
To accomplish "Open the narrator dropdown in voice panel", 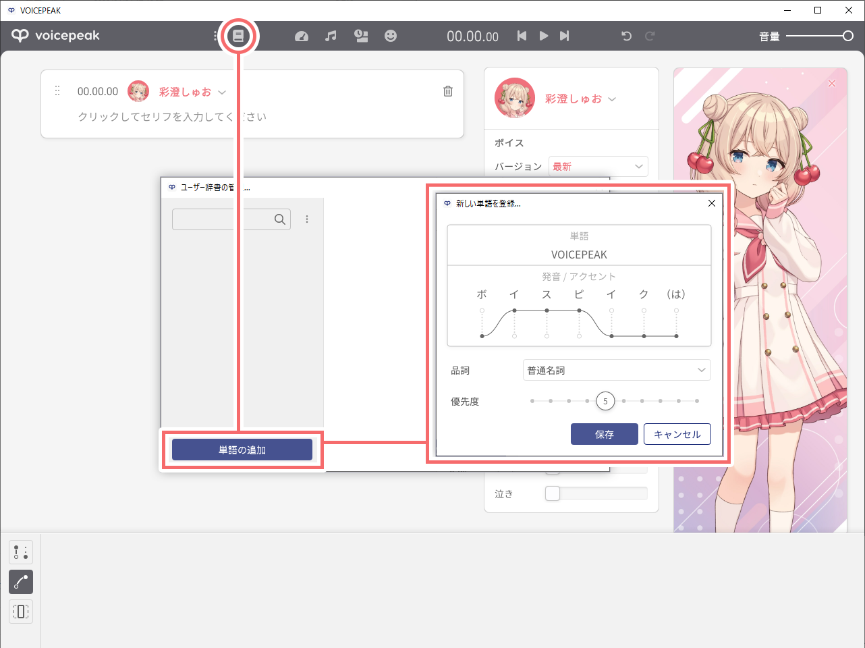I will (580, 99).
